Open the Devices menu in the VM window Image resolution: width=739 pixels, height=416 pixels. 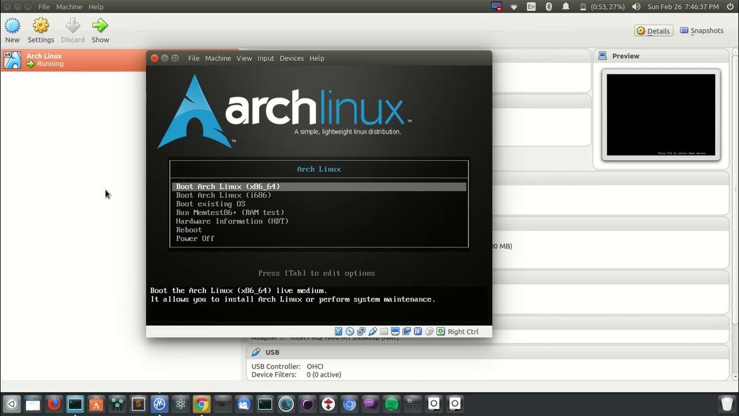[x=292, y=58]
